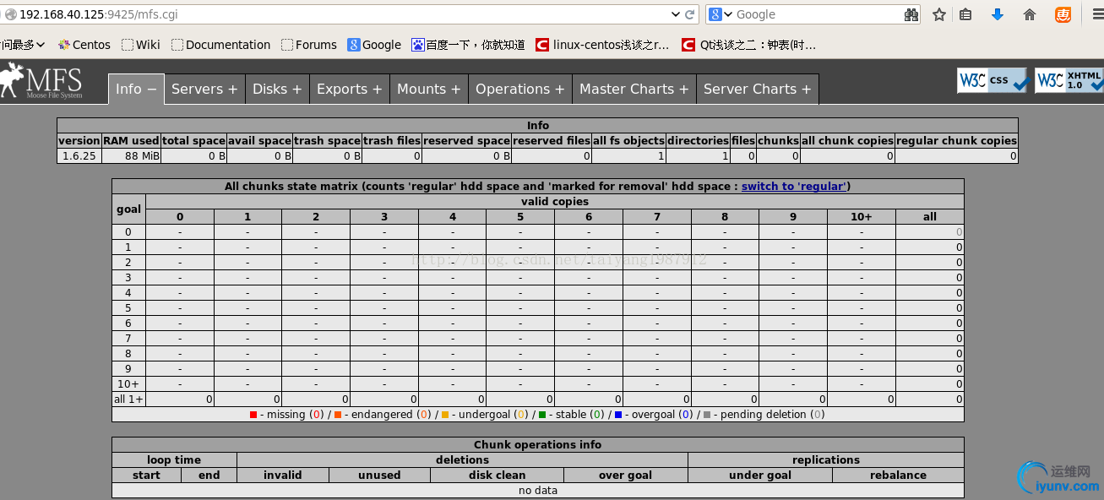Click the 'directories' column header
The height and width of the screenshot is (500, 1104).
698,141
